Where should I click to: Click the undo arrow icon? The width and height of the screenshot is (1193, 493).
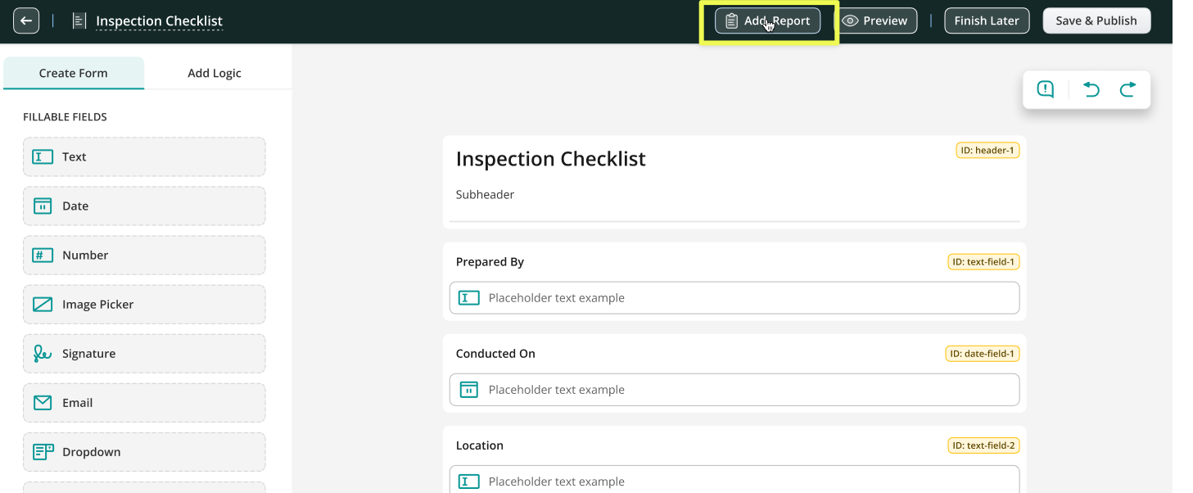(x=1091, y=89)
